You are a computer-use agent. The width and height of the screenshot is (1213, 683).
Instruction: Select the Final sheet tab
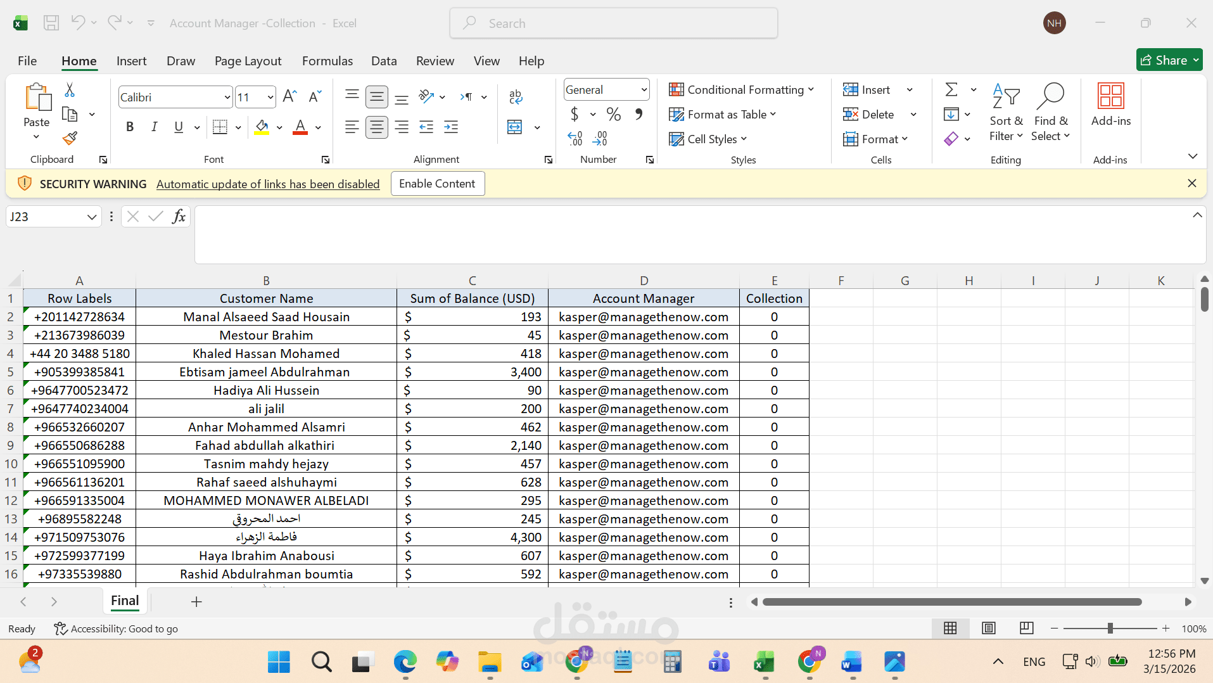pos(125,601)
